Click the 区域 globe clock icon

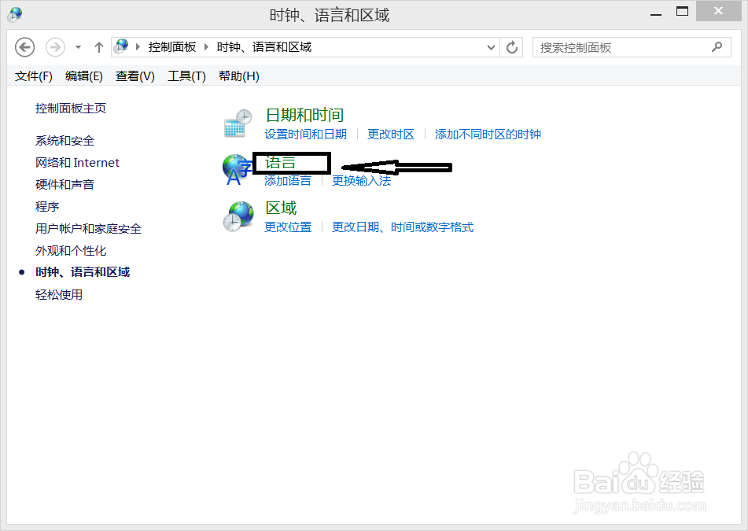(x=238, y=216)
